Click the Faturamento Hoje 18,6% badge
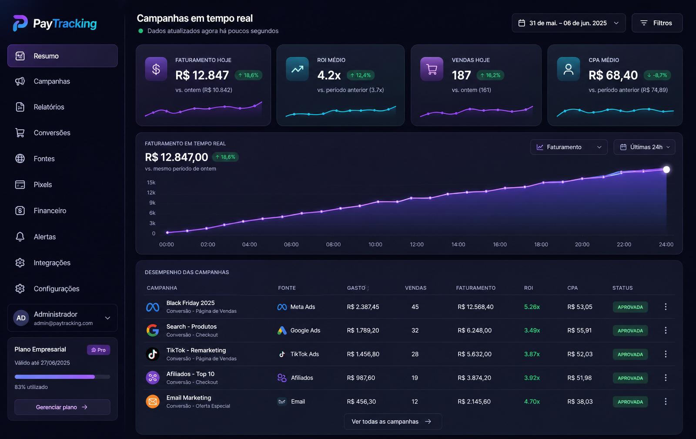 [248, 75]
